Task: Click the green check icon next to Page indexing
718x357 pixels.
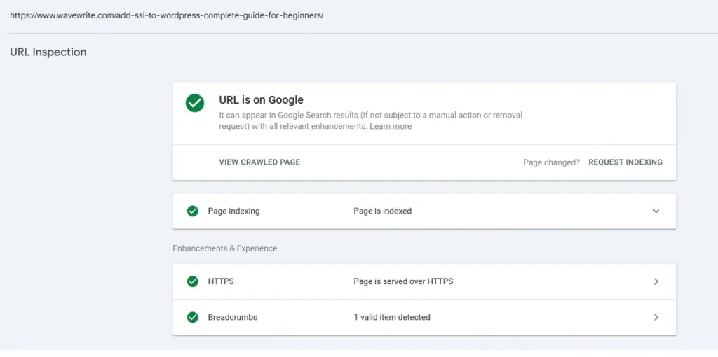Action: point(193,211)
